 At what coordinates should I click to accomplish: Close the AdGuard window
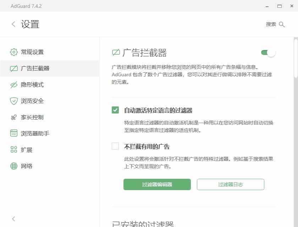pyautogui.click(x=292, y=6)
